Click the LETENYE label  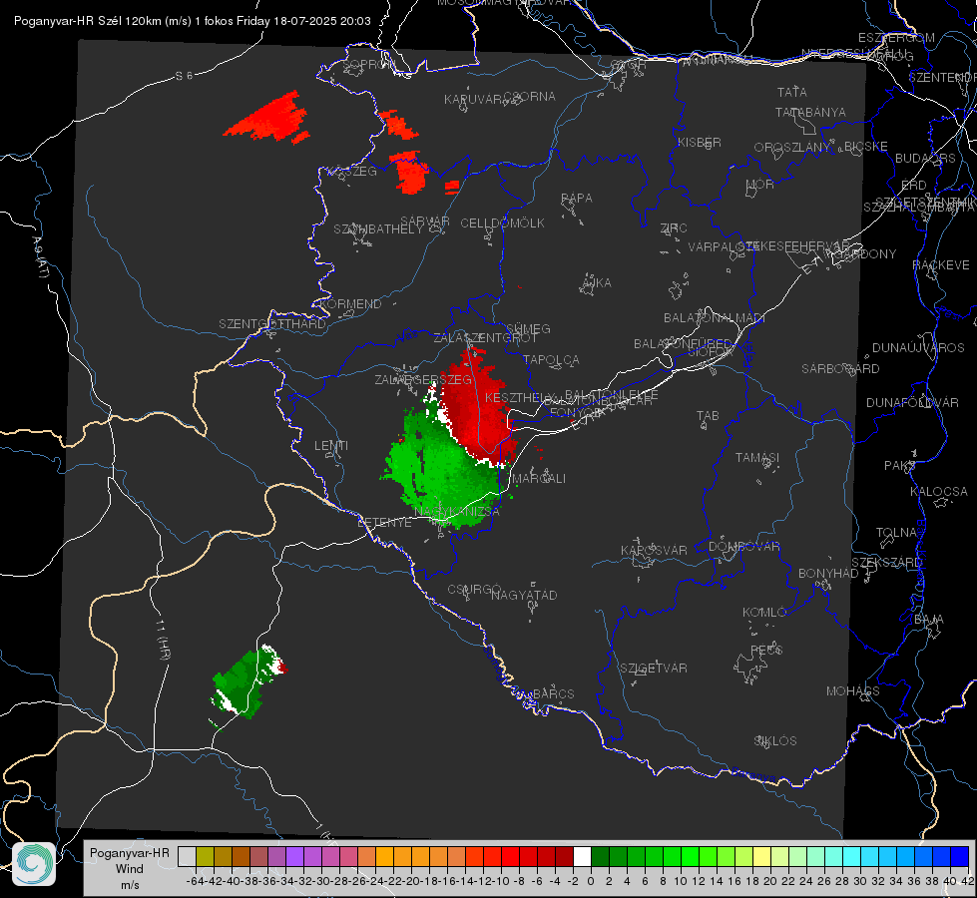point(384,523)
